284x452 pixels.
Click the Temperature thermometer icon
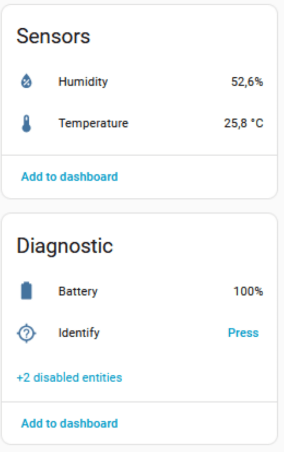(x=27, y=123)
